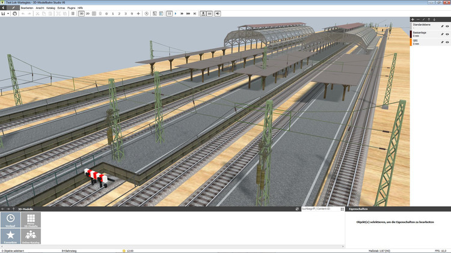Click the hand pan tool
Viewport: 451px width, 253px height.
(14, 13)
